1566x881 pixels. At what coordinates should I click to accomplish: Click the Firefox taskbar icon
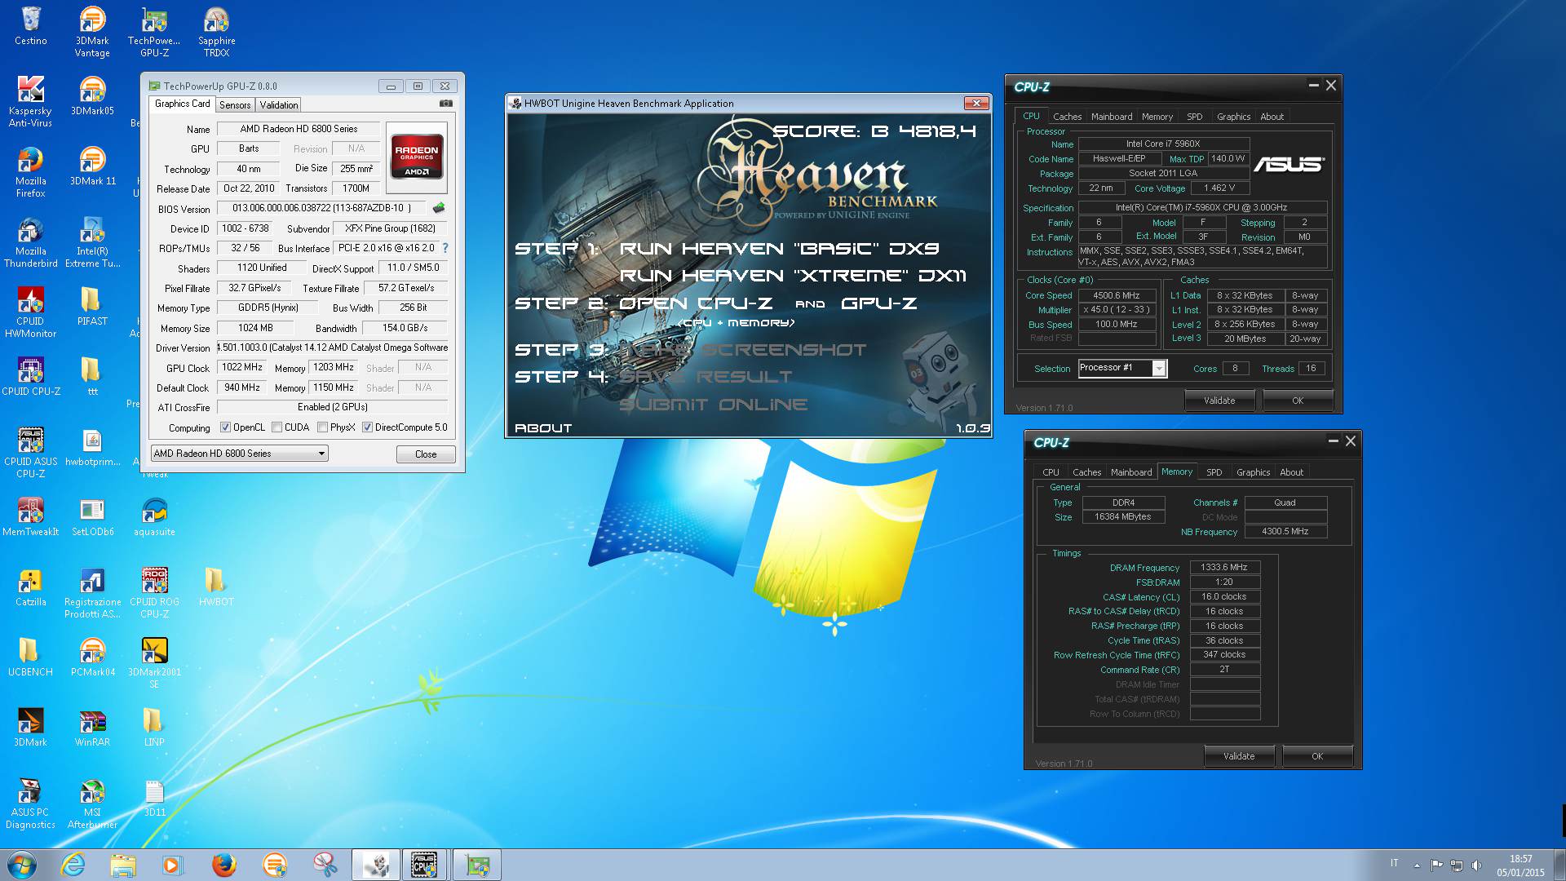223,865
